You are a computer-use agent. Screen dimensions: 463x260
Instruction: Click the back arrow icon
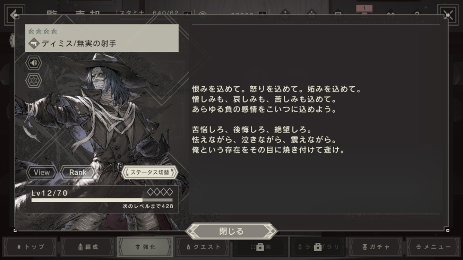(14, 15)
